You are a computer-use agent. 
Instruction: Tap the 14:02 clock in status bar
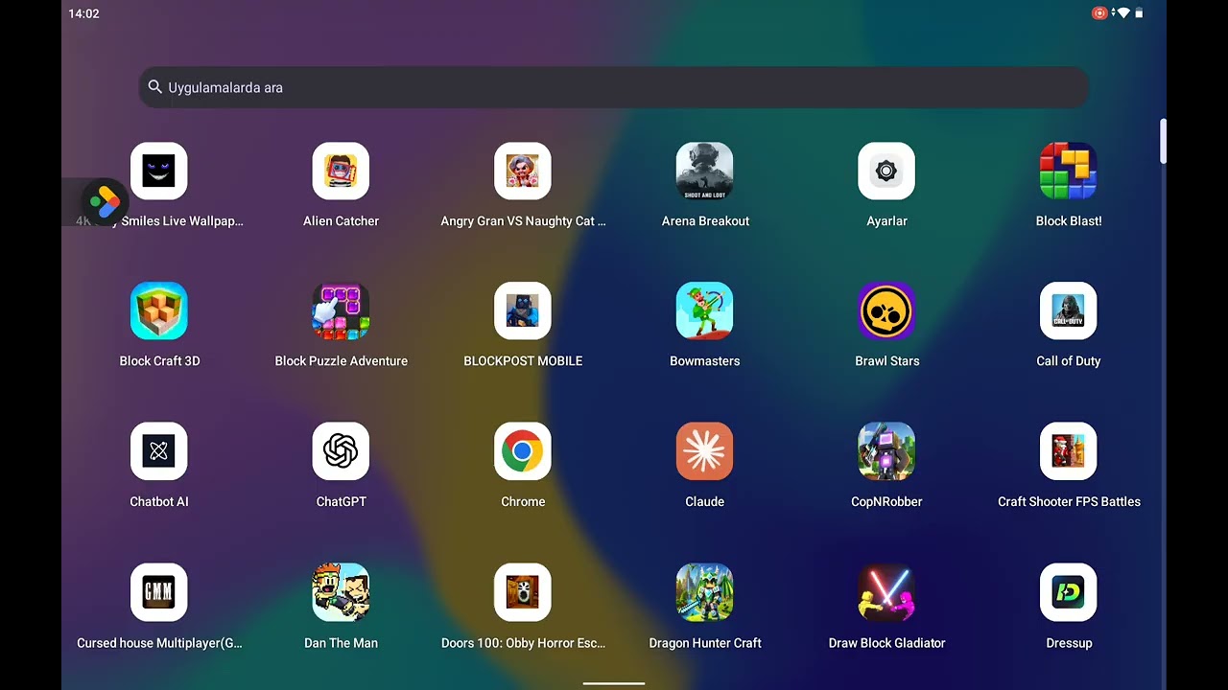tap(83, 13)
